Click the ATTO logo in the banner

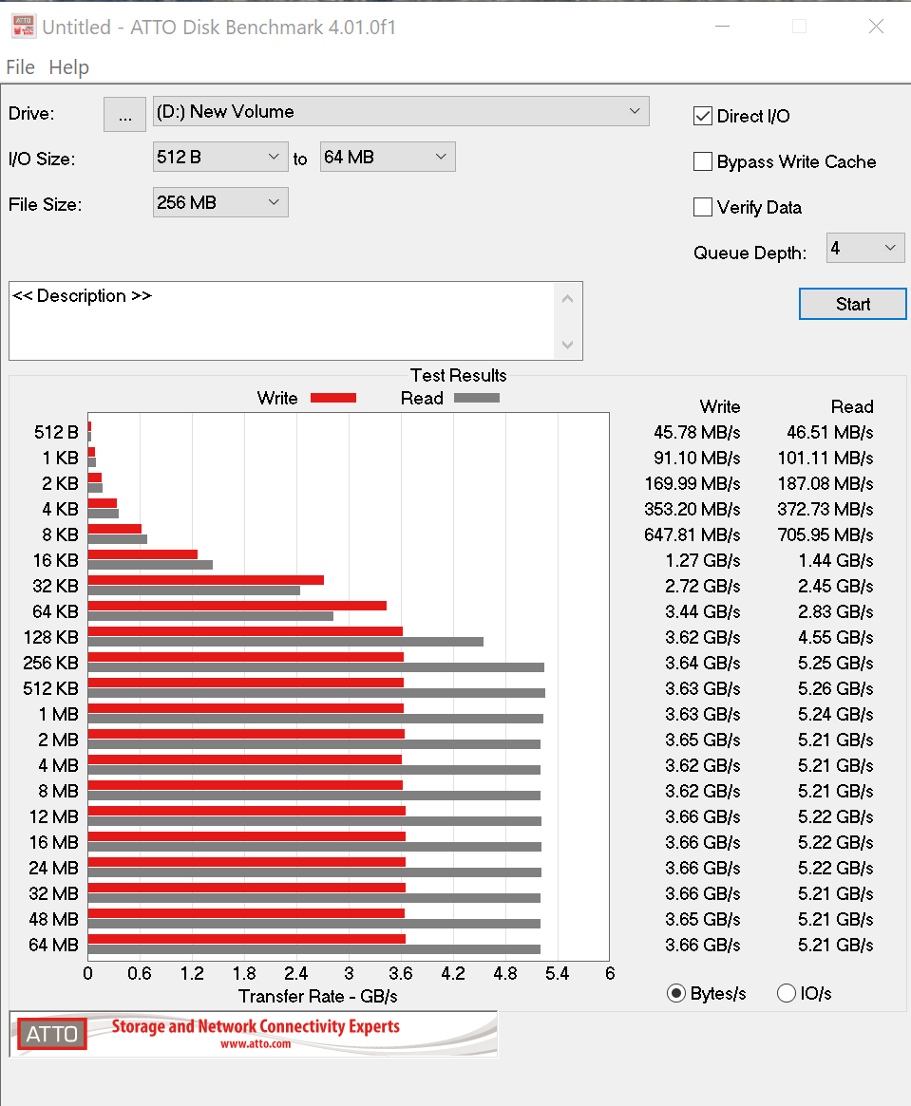pyautogui.click(x=52, y=1034)
